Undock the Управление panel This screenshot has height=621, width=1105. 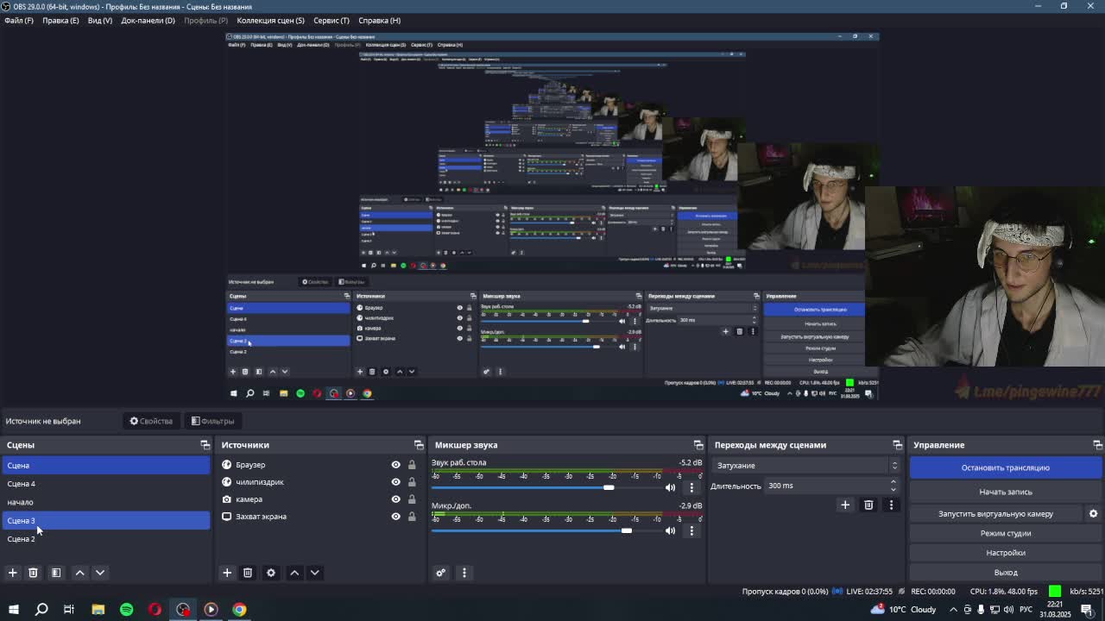pos(1097,445)
